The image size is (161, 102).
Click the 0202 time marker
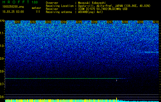[x=33, y=22]
